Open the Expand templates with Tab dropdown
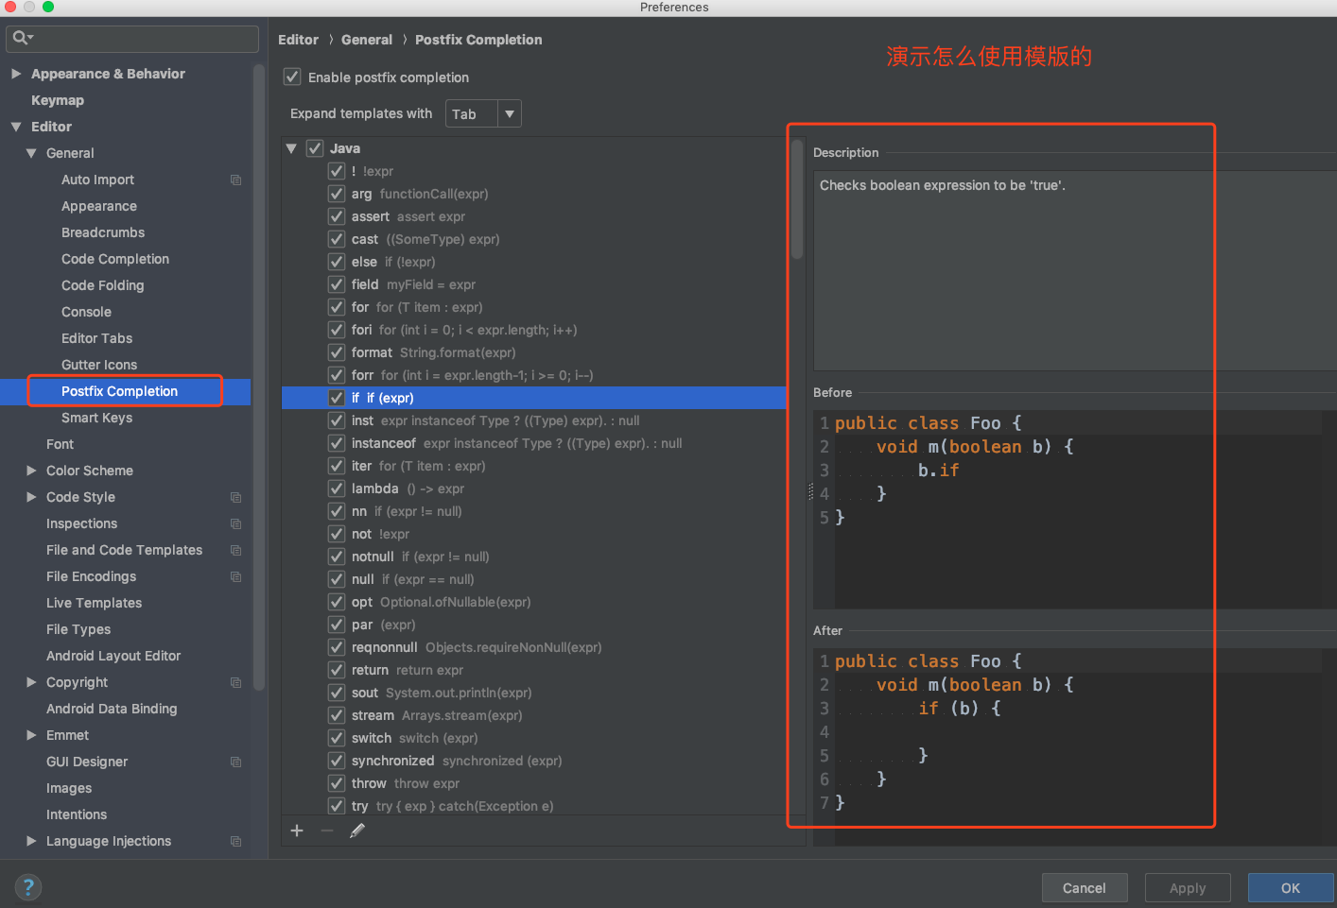This screenshot has height=908, width=1337. pos(484,114)
